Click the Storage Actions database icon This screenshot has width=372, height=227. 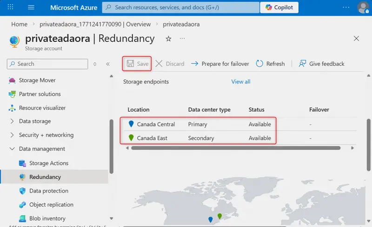(x=22, y=163)
